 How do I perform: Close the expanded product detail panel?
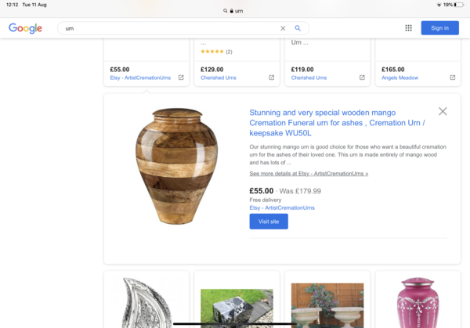(x=443, y=111)
